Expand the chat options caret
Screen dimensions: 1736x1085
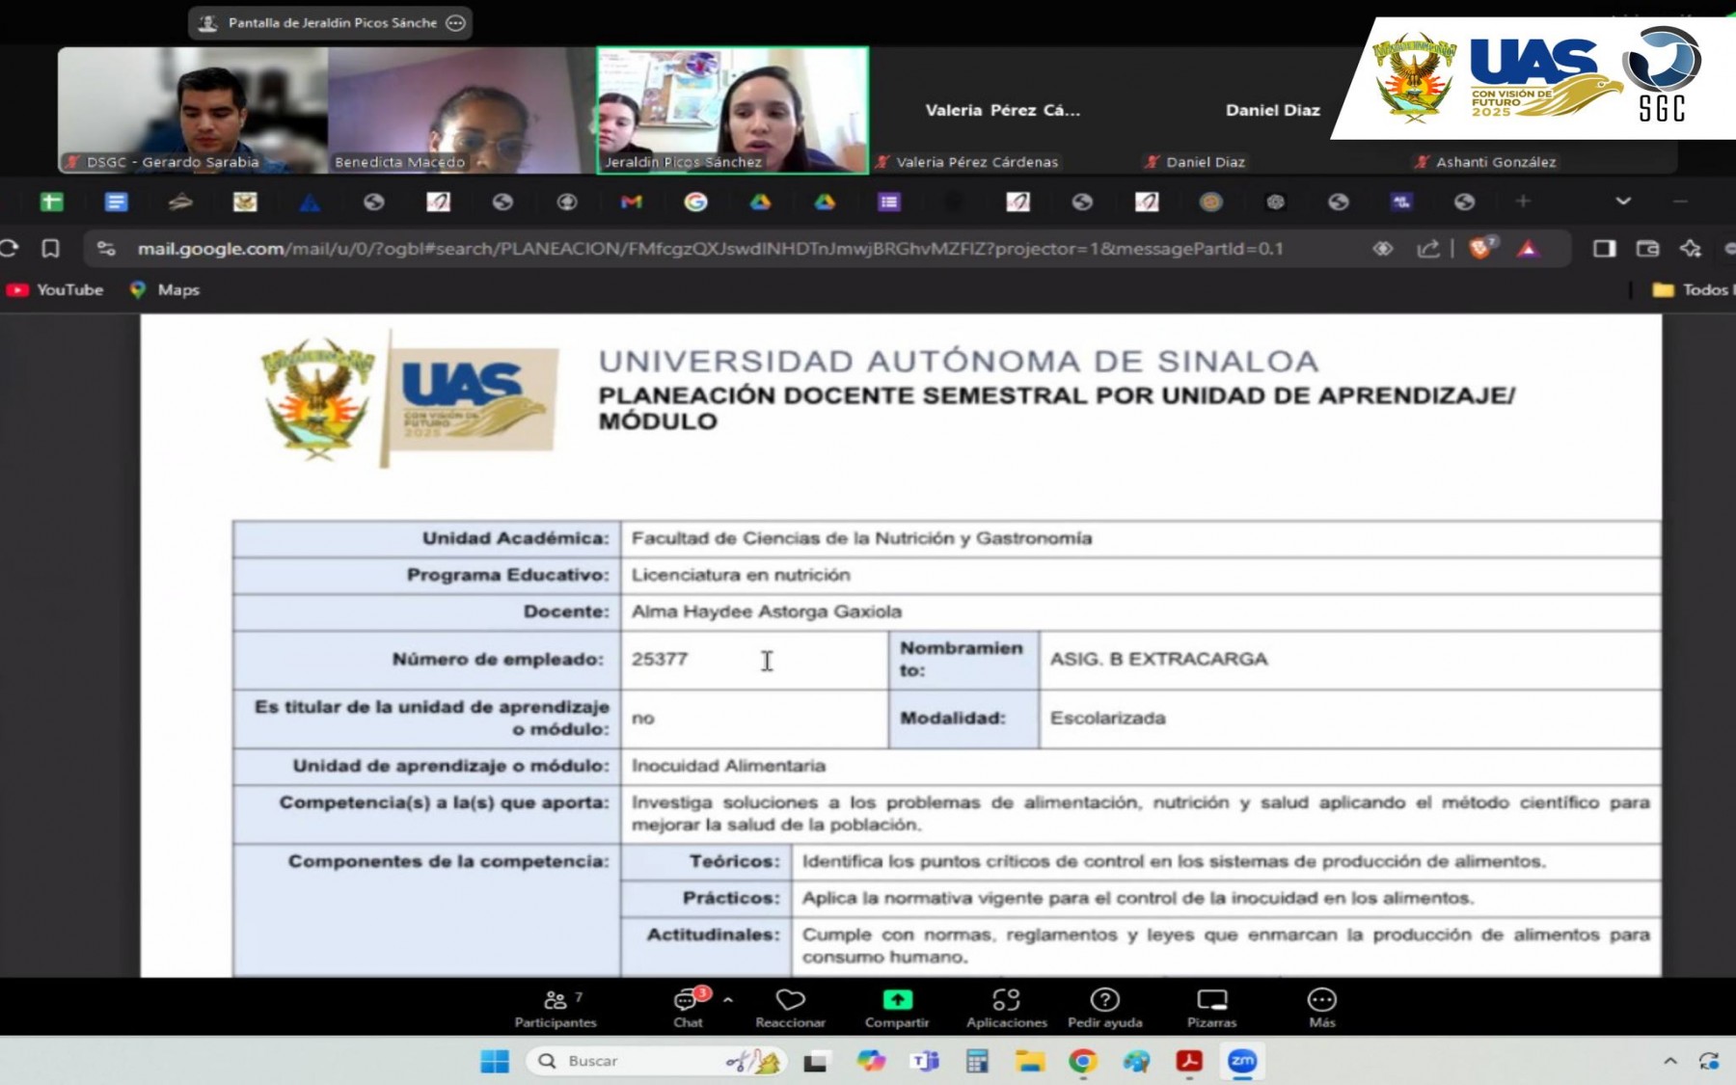pyautogui.click(x=728, y=1000)
